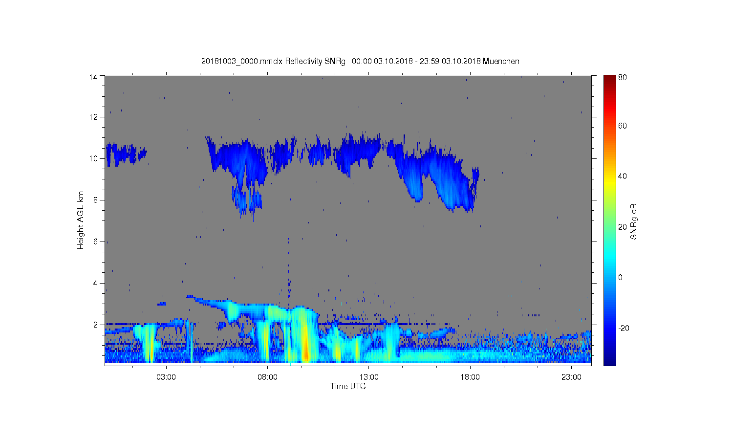This screenshot has width=733, height=440.
Task: Click the 03:00 time tick label
Action: [166, 377]
